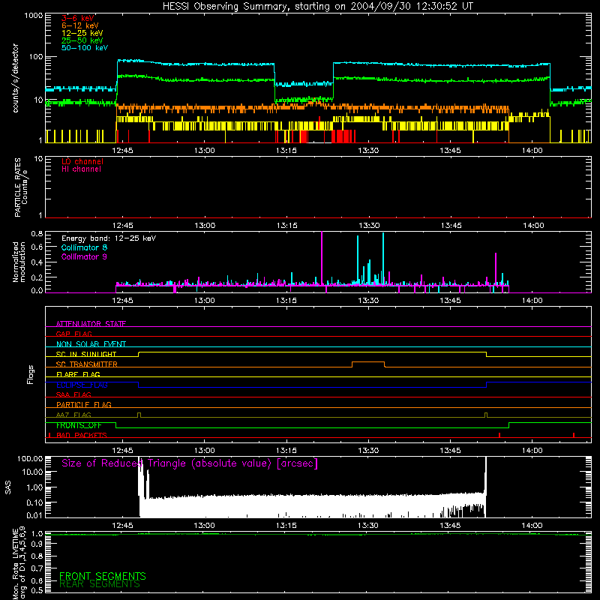Click the Mon. Rate LIVETIME axis title

pos(19,563)
